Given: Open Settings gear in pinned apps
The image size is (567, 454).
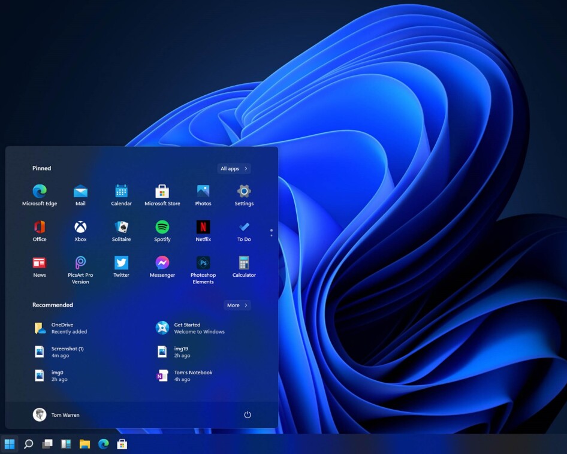Looking at the screenshot, I should 244,195.
